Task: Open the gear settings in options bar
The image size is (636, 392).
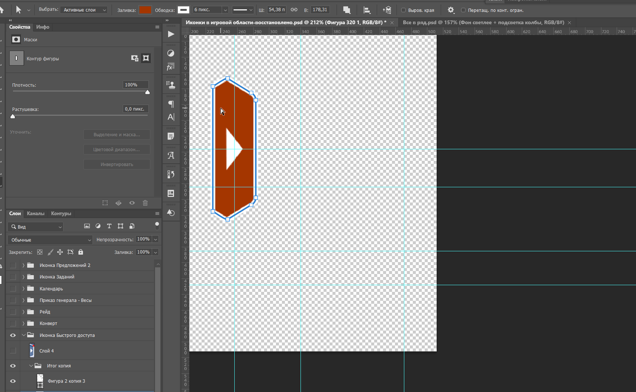Action: point(451,10)
